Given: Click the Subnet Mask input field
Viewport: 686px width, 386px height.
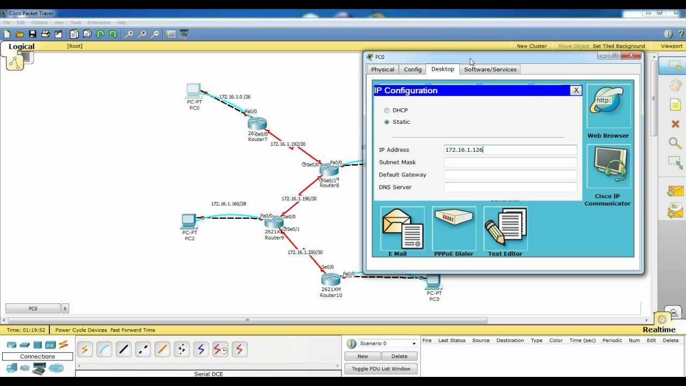Looking at the screenshot, I should tap(510, 162).
